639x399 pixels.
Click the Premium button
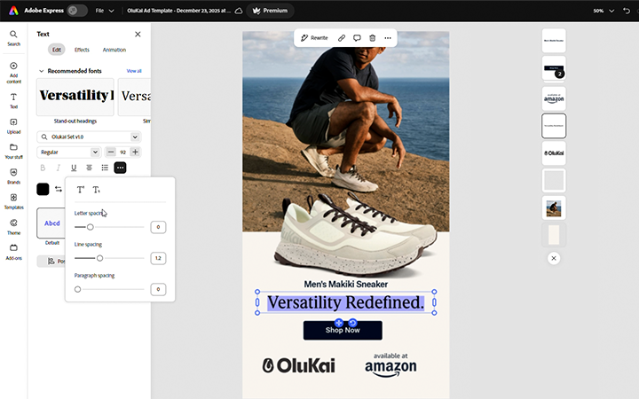[x=270, y=11]
